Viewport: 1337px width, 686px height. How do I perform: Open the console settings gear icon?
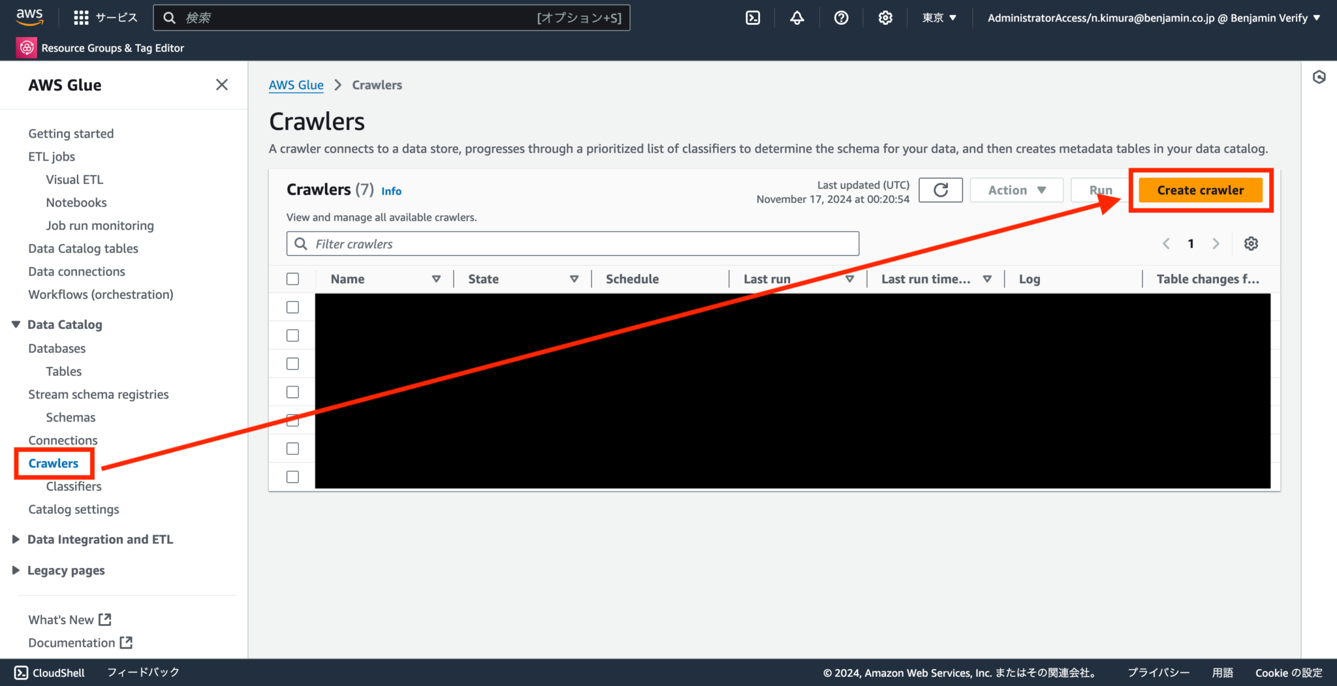(885, 18)
